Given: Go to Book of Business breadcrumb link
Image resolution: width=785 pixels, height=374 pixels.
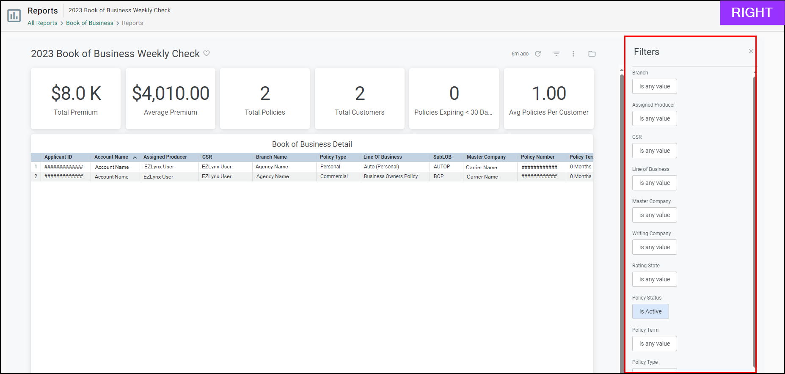Looking at the screenshot, I should pyautogui.click(x=90, y=23).
